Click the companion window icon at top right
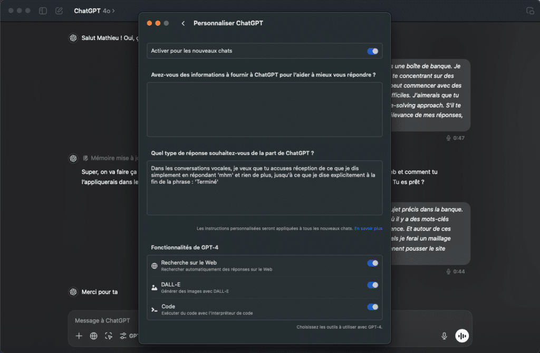This screenshot has width=540, height=353. (530, 11)
